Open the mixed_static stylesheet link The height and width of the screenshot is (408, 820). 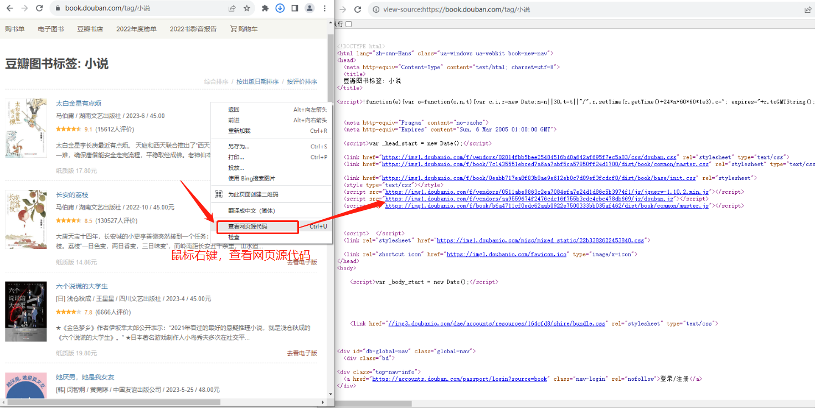541,241
